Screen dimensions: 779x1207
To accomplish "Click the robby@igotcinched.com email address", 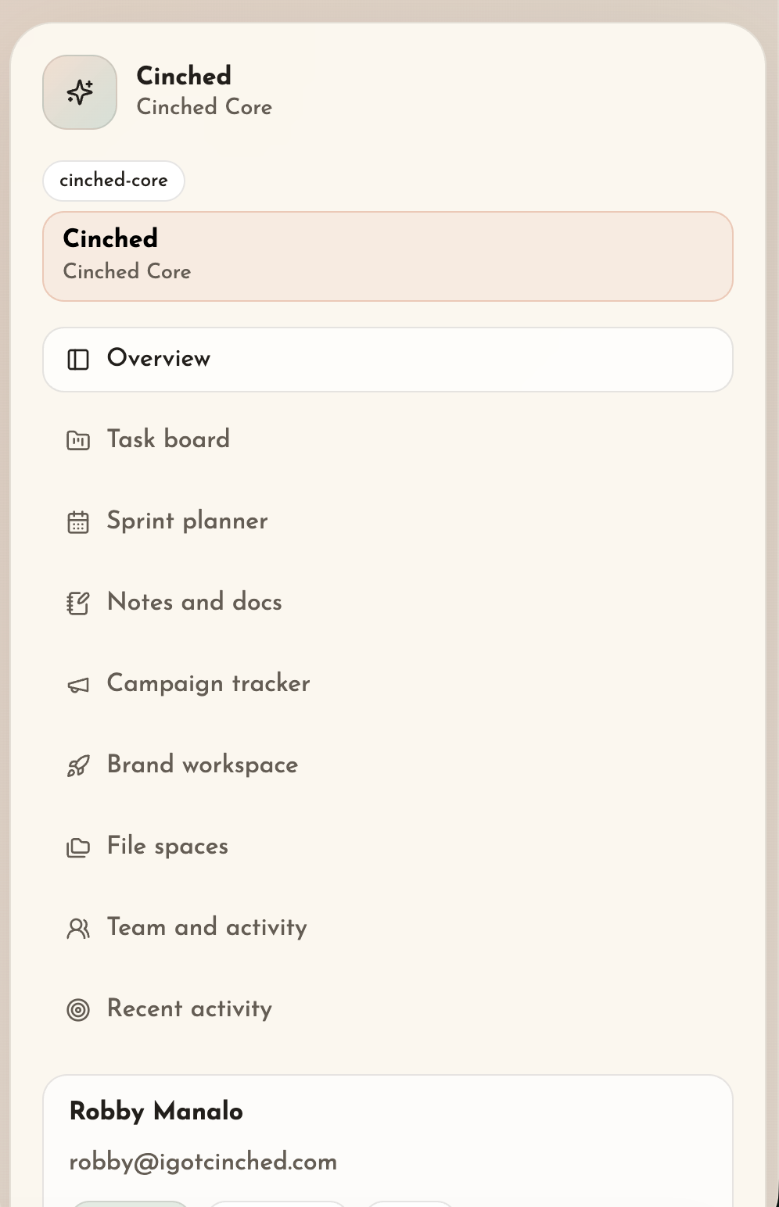I will [x=203, y=1162].
